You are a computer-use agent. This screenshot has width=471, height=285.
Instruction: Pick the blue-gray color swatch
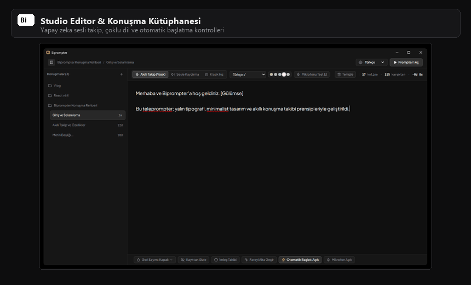(x=280, y=75)
